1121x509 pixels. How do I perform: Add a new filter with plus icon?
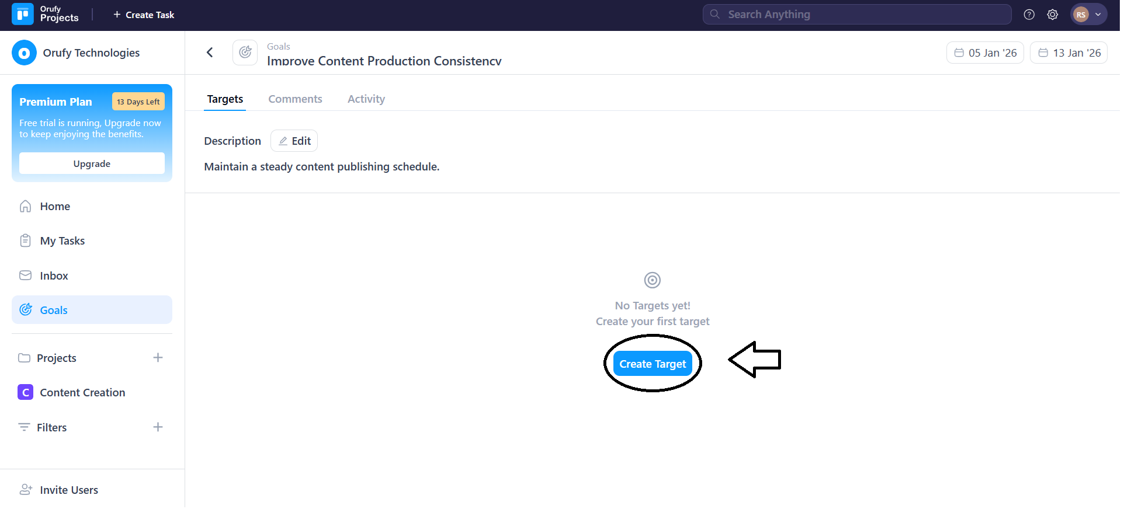[x=158, y=427]
